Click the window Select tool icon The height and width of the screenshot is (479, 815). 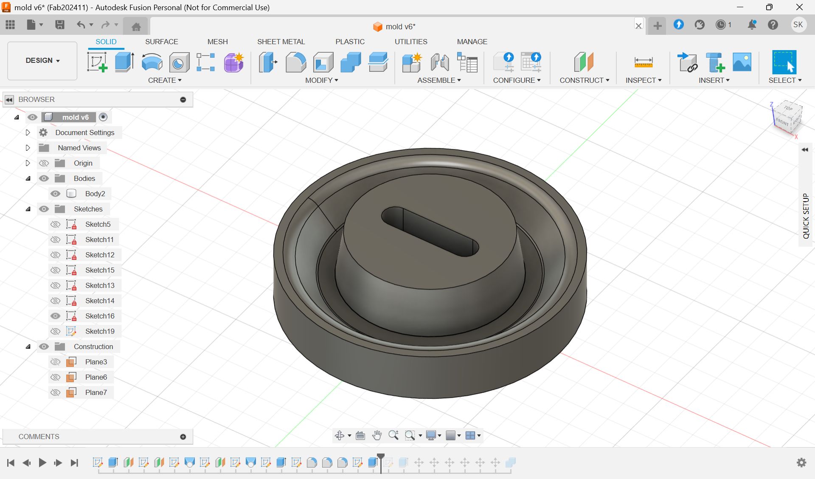pos(784,62)
